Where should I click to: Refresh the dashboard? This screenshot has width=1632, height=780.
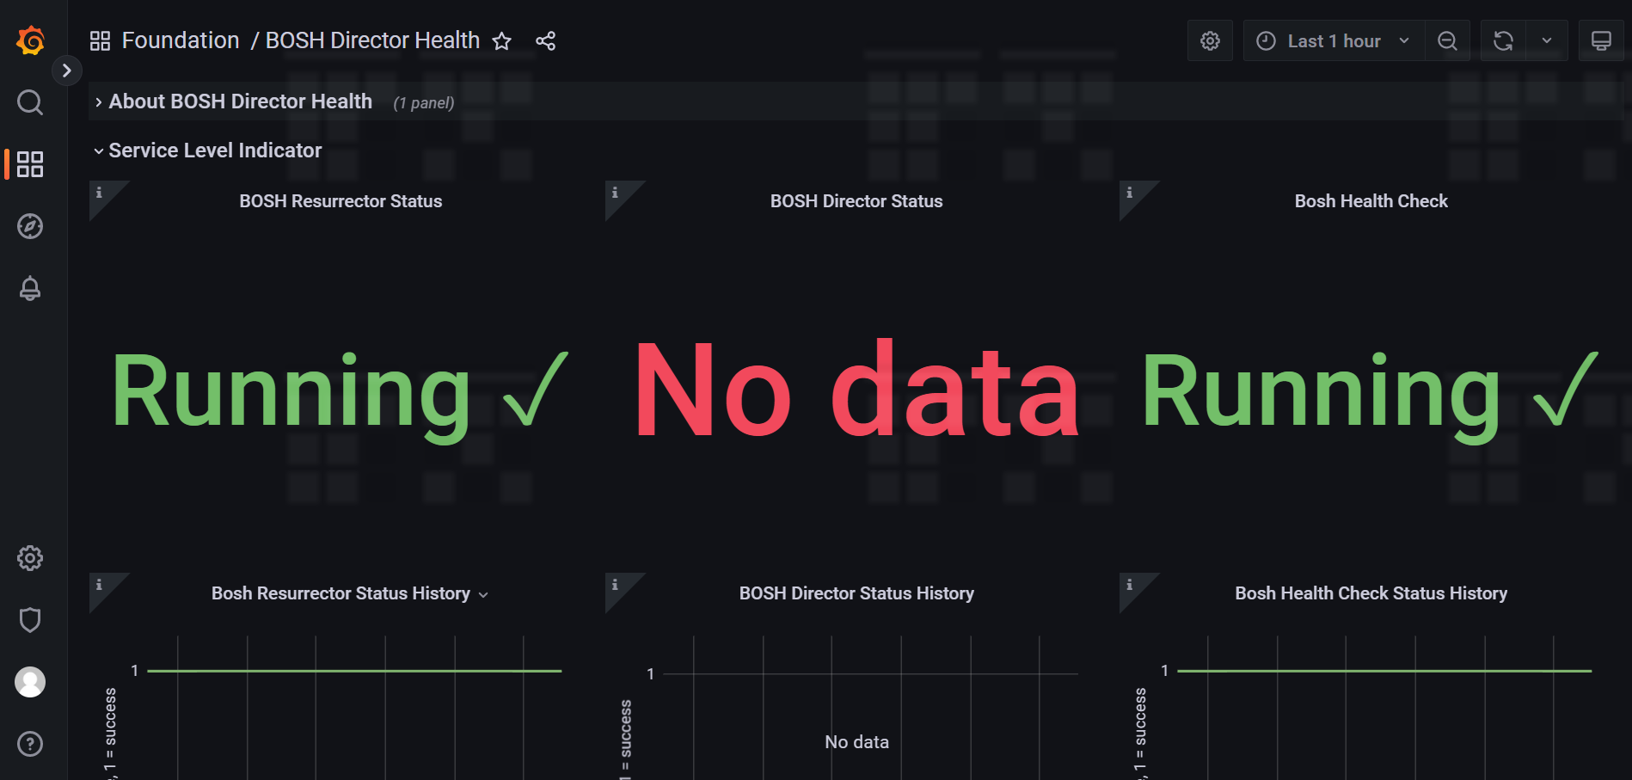(1503, 40)
